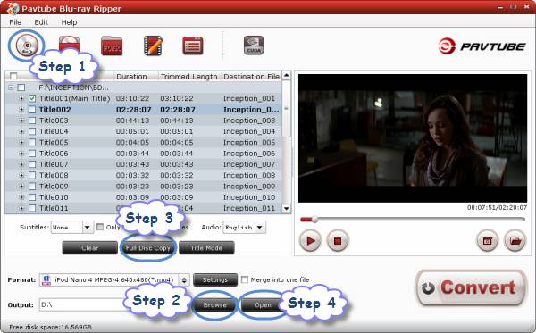Viewport: 536px width, 333px height.
Task: Click the Pavtube logo
Action: [482, 46]
